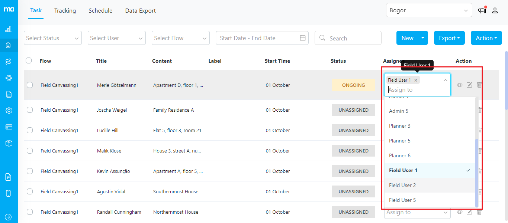Open the flow routing icon in sidebar

(x=9, y=61)
